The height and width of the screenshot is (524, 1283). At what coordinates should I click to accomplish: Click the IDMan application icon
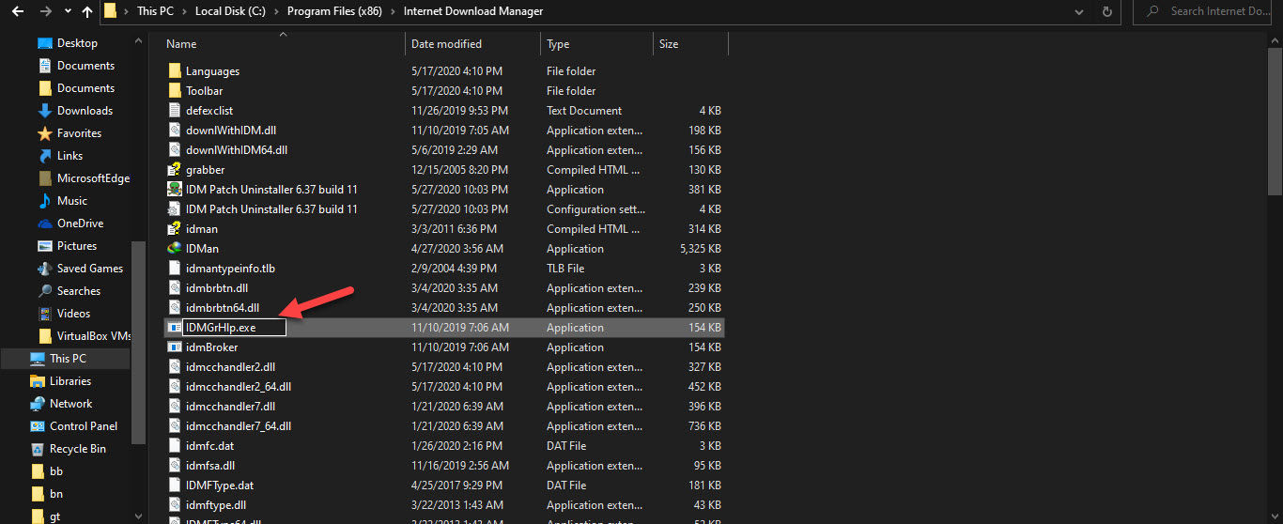(x=174, y=249)
